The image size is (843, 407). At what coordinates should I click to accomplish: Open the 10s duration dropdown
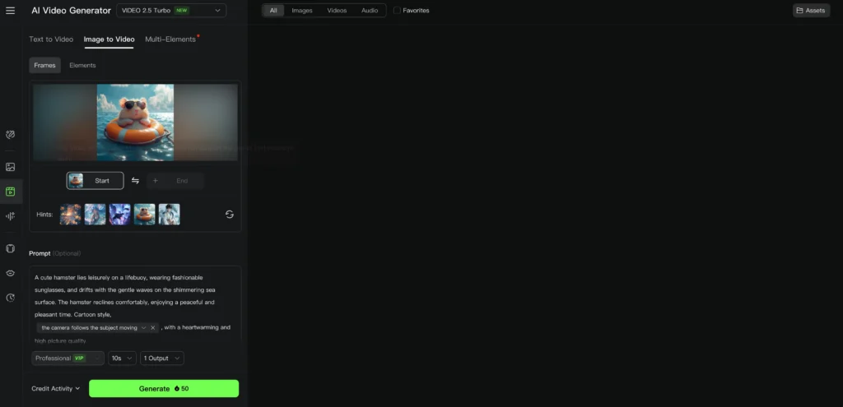pos(122,358)
